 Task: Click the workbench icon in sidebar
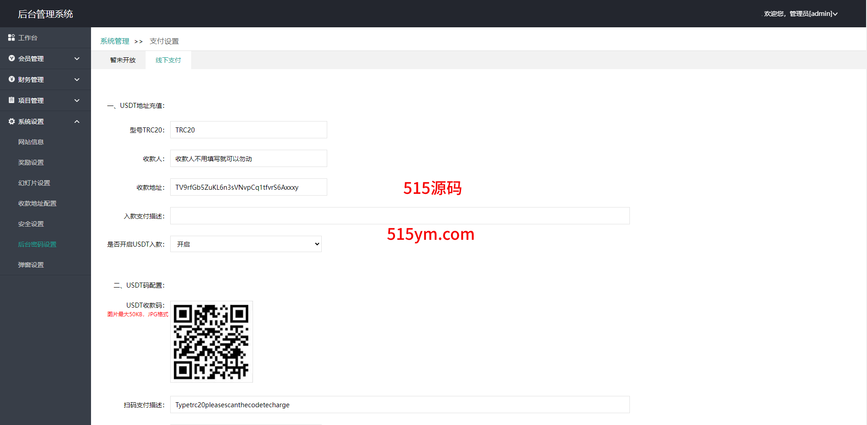pos(11,38)
